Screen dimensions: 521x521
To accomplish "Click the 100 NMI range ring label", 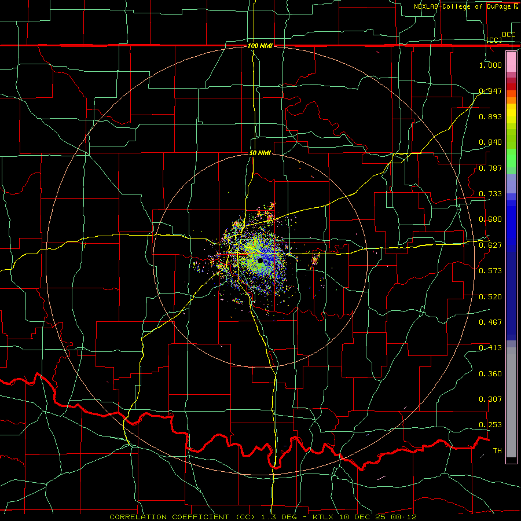I will (x=260, y=46).
